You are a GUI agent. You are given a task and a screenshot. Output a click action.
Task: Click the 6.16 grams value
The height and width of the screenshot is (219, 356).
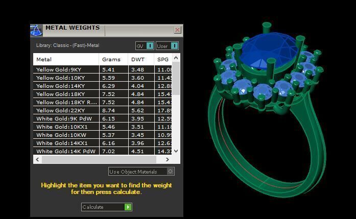pos(108,143)
